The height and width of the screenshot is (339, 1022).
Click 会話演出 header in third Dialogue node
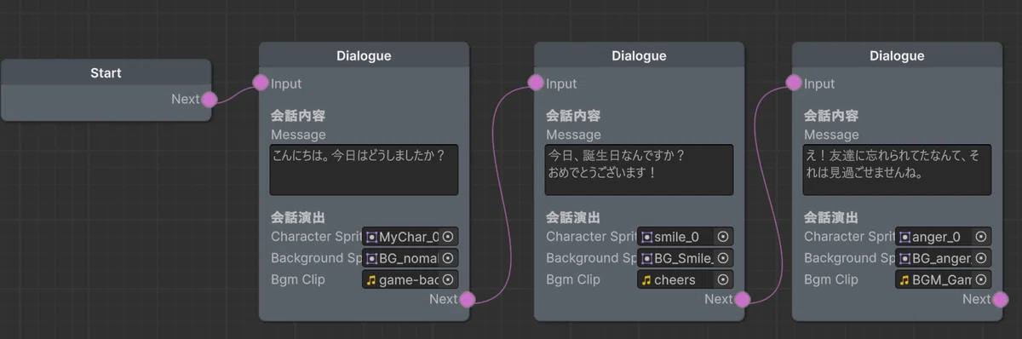pos(831,218)
